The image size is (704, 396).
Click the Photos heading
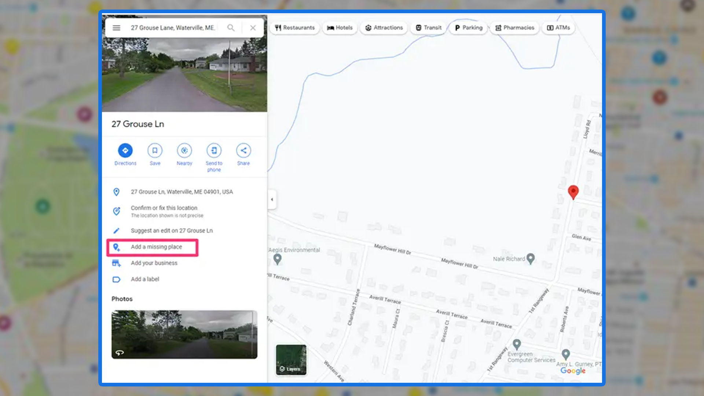point(122,299)
